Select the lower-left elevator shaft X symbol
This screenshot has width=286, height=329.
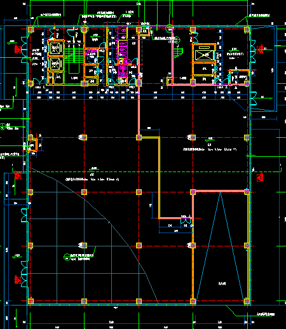coord(55,64)
